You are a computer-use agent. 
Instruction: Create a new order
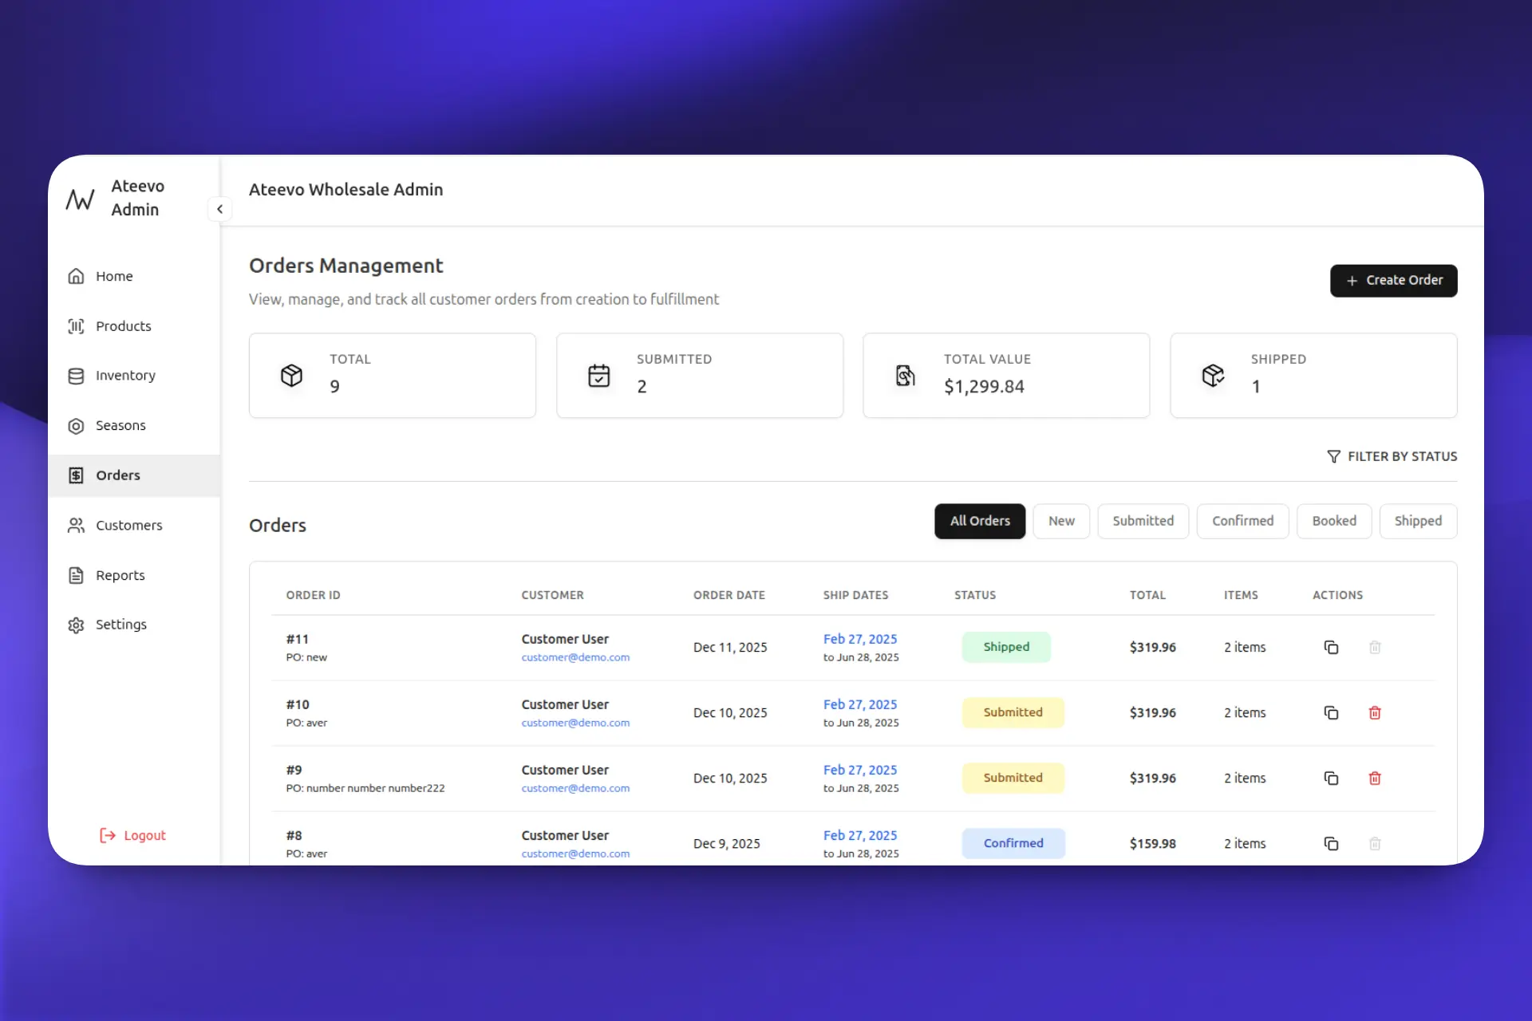click(x=1393, y=281)
